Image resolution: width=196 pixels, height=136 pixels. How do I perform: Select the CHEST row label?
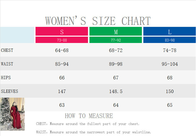coord(7,50)
